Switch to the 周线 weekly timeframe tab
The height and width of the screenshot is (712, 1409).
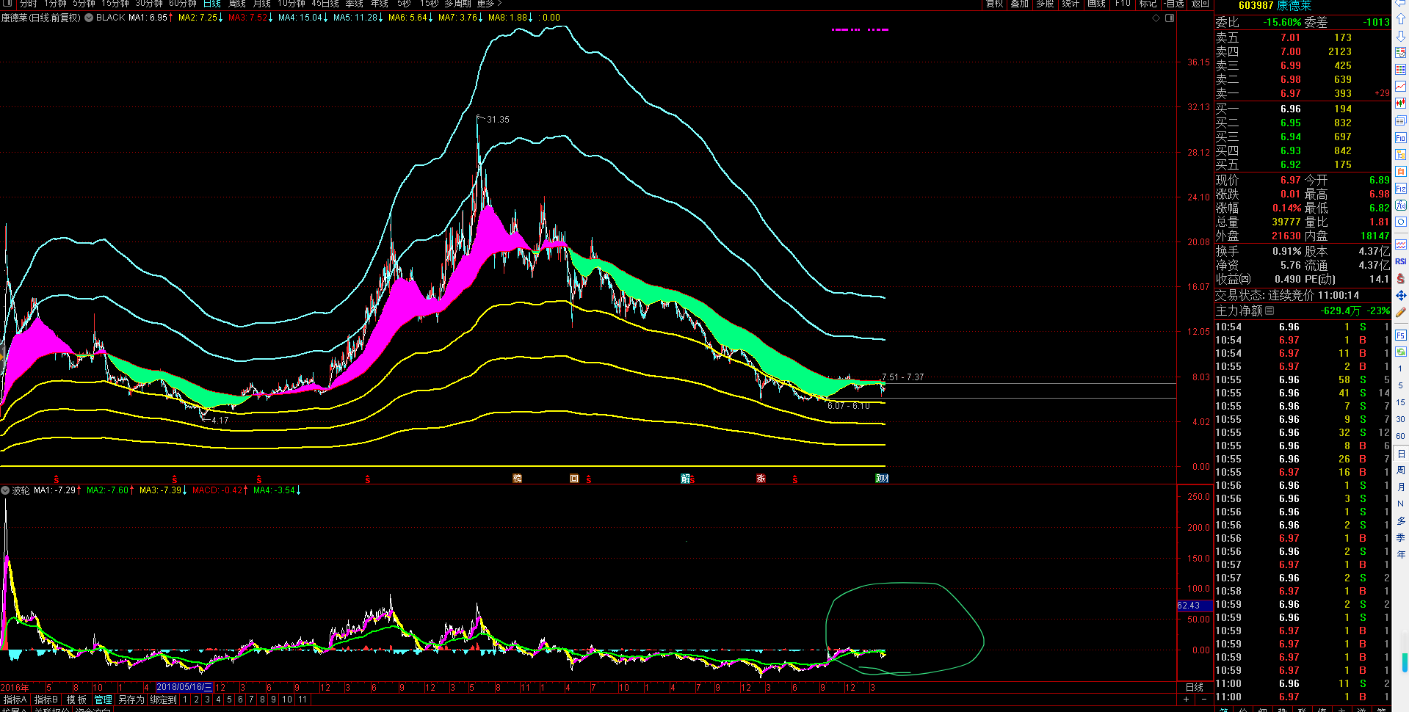pyautogui.click(x=237, y=4)
